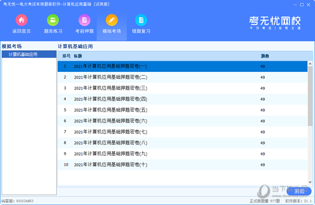Click the 正式版题量 status text

265,201
